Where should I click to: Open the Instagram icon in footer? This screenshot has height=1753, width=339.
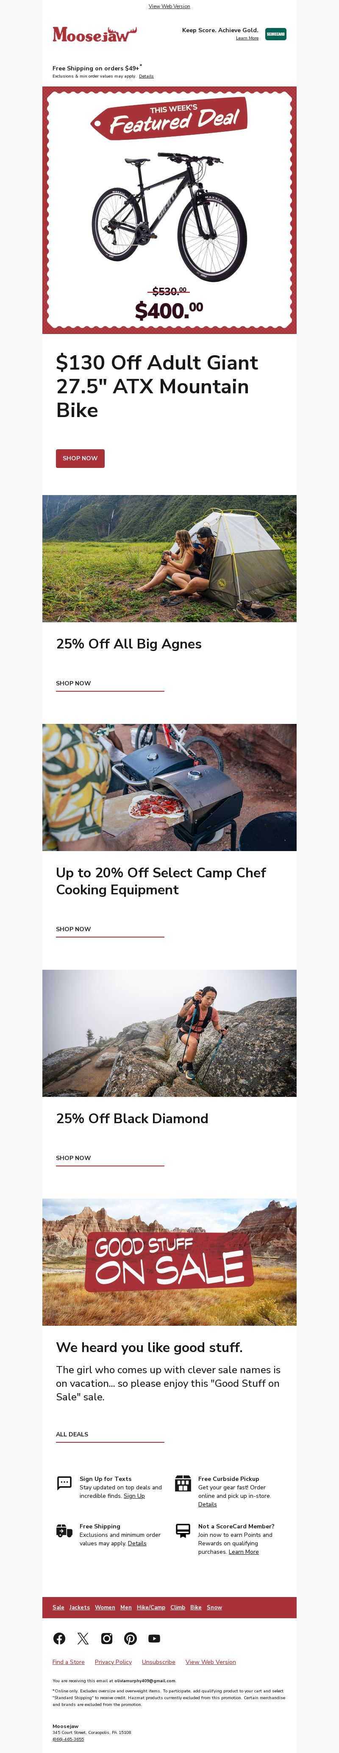(x=107, y=1638)
